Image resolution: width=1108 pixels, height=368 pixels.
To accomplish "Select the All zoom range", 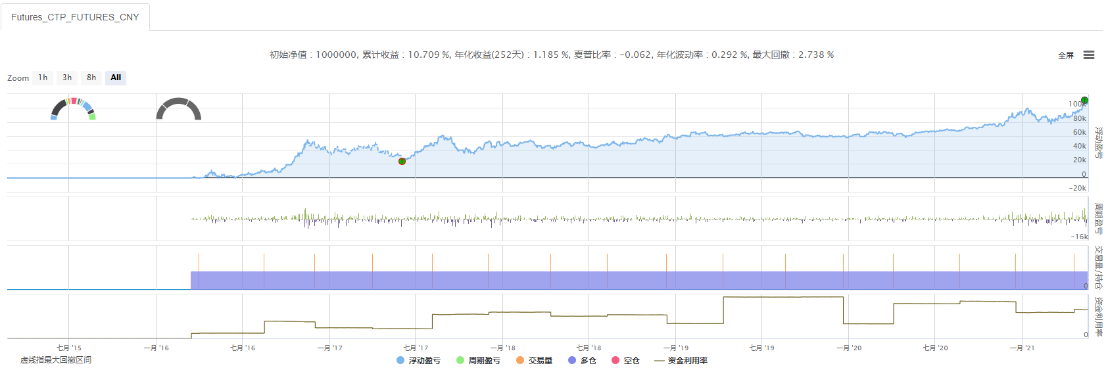I will pyautogui.click(x=116, y=78).
